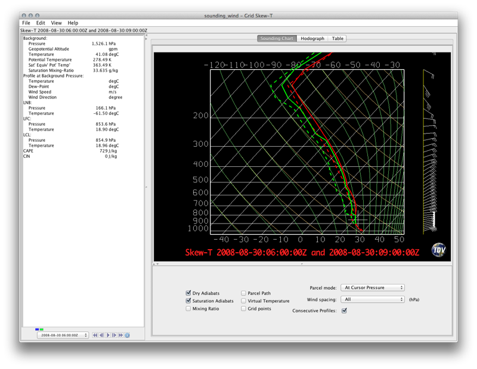
Task: Step forward one time frame
Action: [114, 336]
